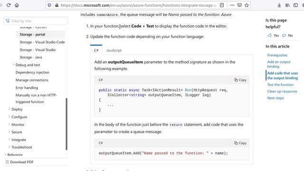304x171 pixels.
Task: Open Error handling article
Action: 27,87
